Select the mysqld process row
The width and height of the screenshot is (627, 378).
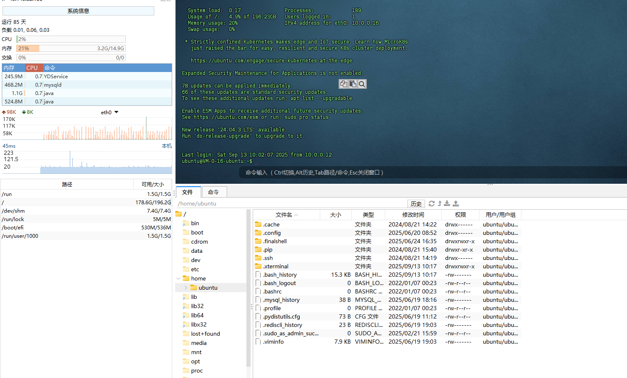87,85
